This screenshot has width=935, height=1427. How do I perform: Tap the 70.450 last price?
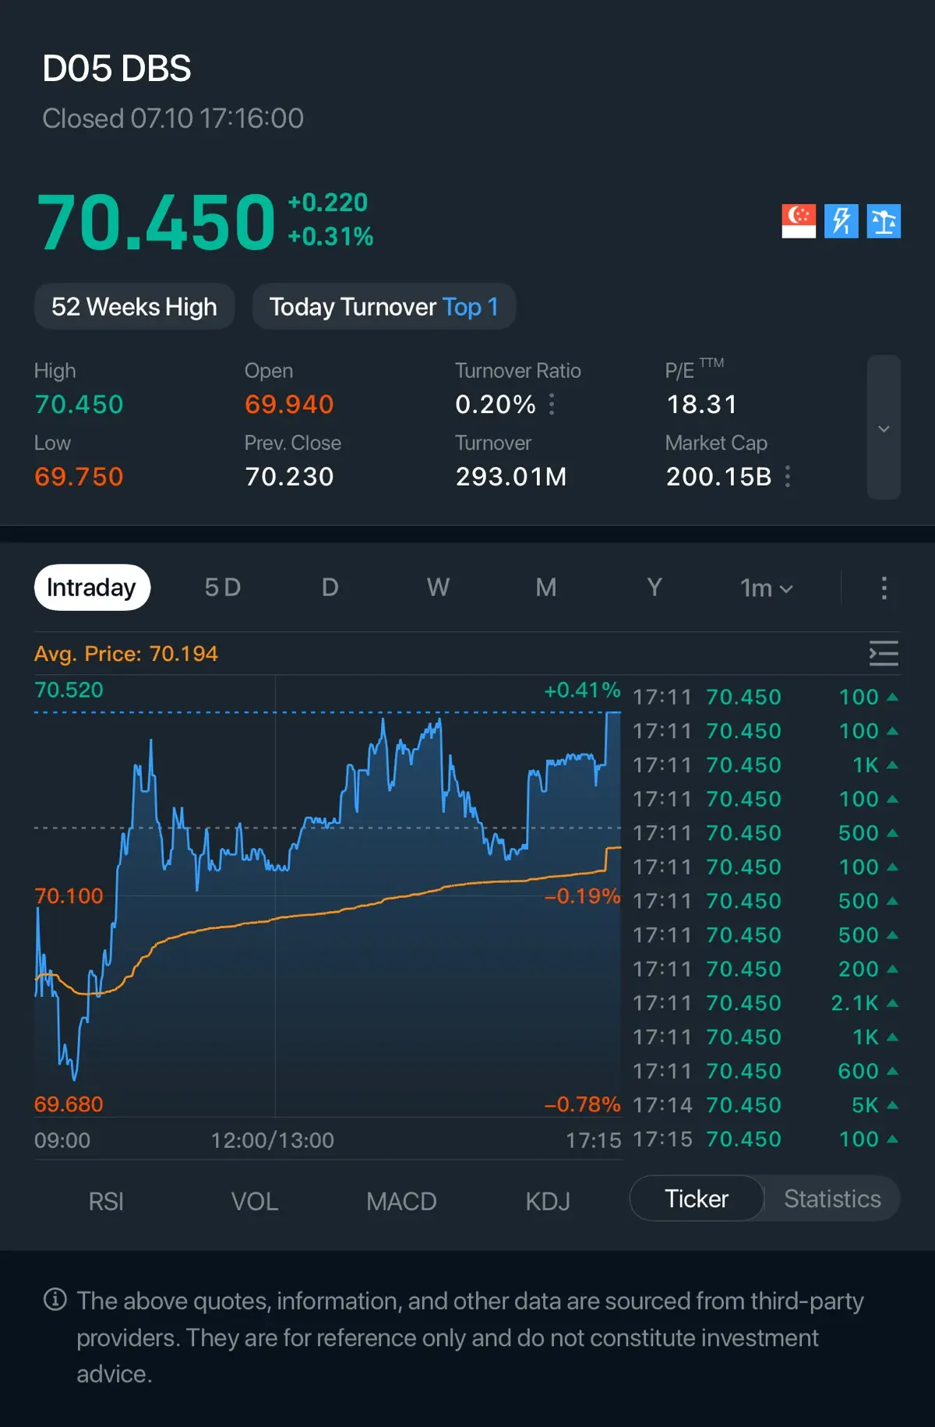(157, 222)
